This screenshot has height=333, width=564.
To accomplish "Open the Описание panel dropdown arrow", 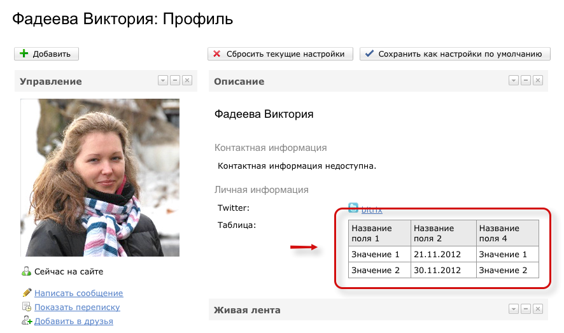I will click(x=514, y=80).
